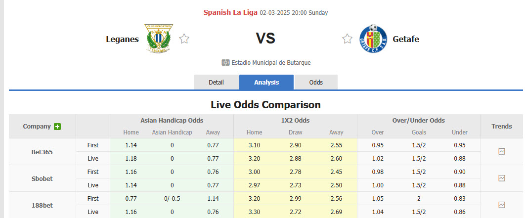This screenshot has width=525, height=218.
Task: Open the 188bet trends chart icon
Action: coord(502,205)
